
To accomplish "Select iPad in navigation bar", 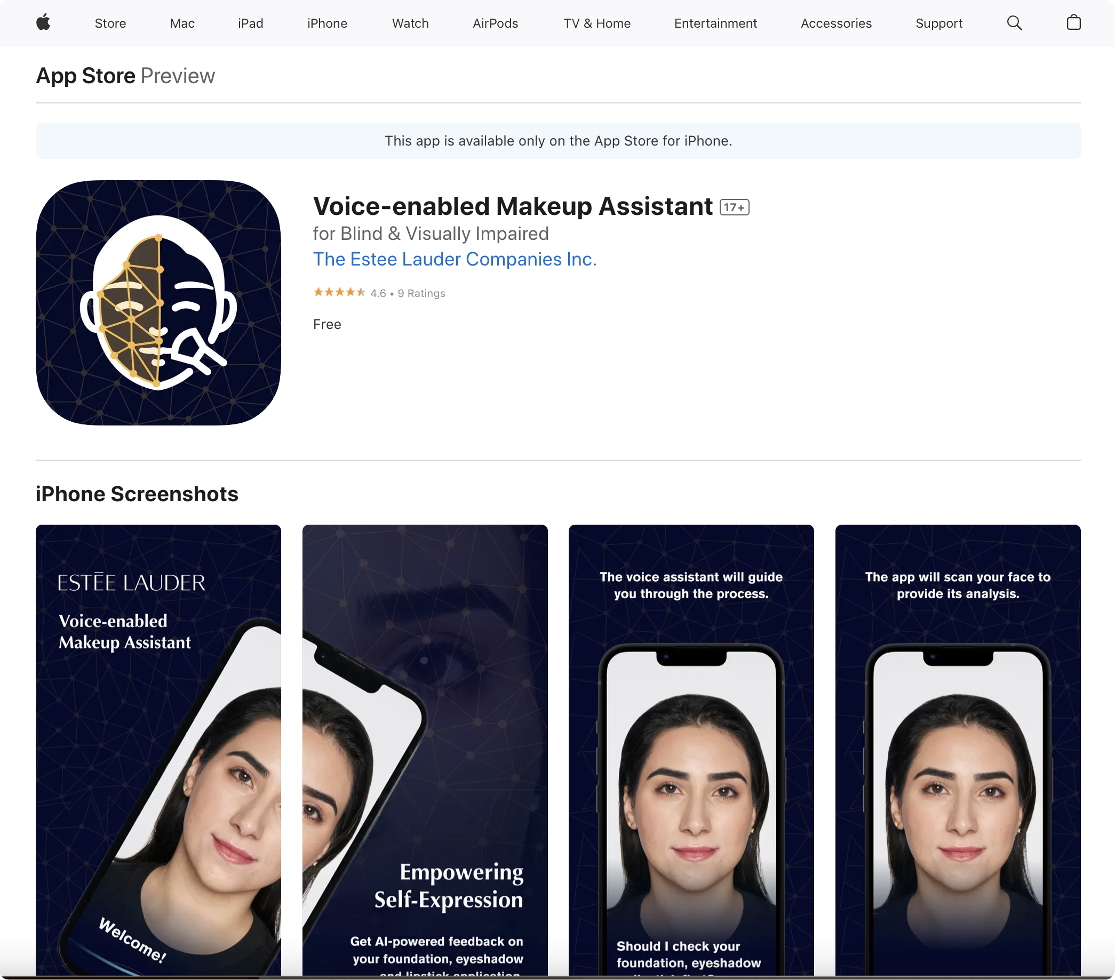I will point(250,23).
